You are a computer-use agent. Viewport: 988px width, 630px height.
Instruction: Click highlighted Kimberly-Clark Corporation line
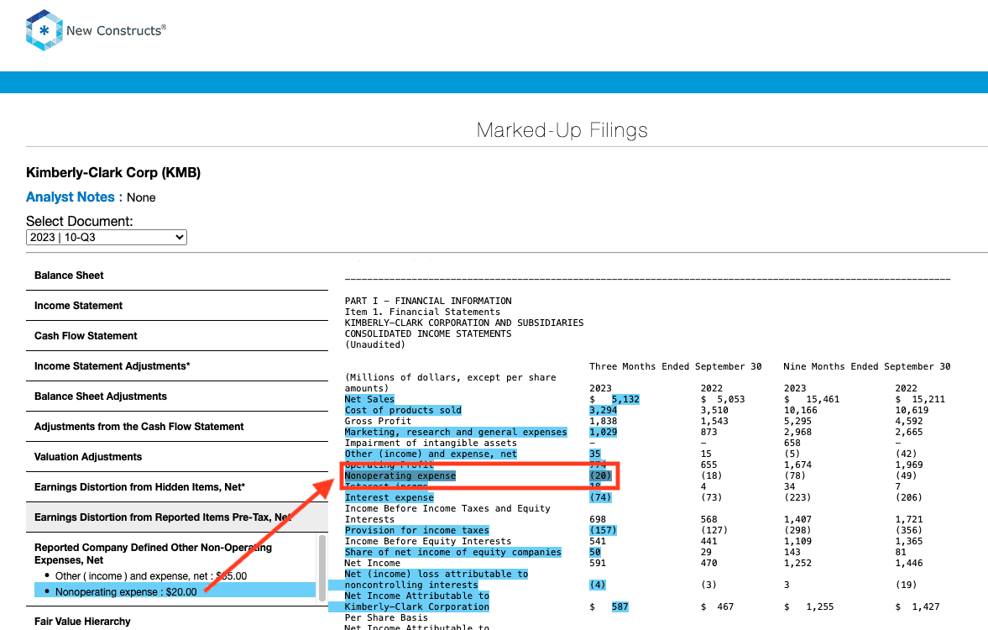pyautogui.click(x=416, y=606)
